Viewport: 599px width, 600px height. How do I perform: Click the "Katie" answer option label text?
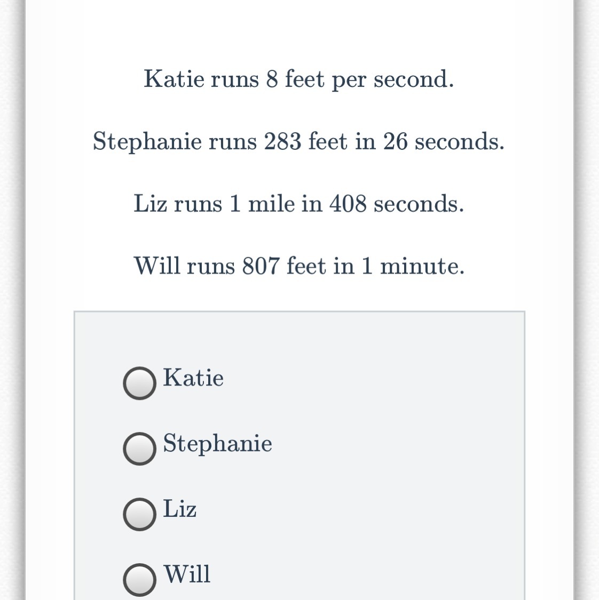coord(193,378)
